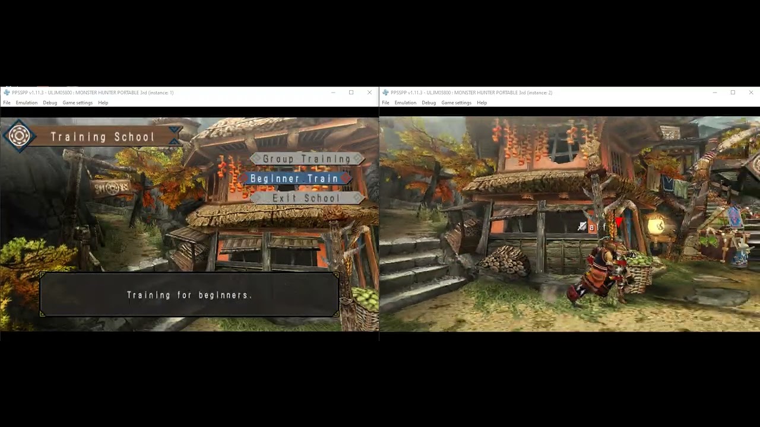Click the instance 1 window title text

[93, 93]
